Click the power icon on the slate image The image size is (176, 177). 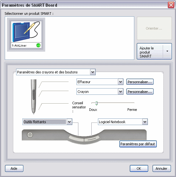(30, 135)
